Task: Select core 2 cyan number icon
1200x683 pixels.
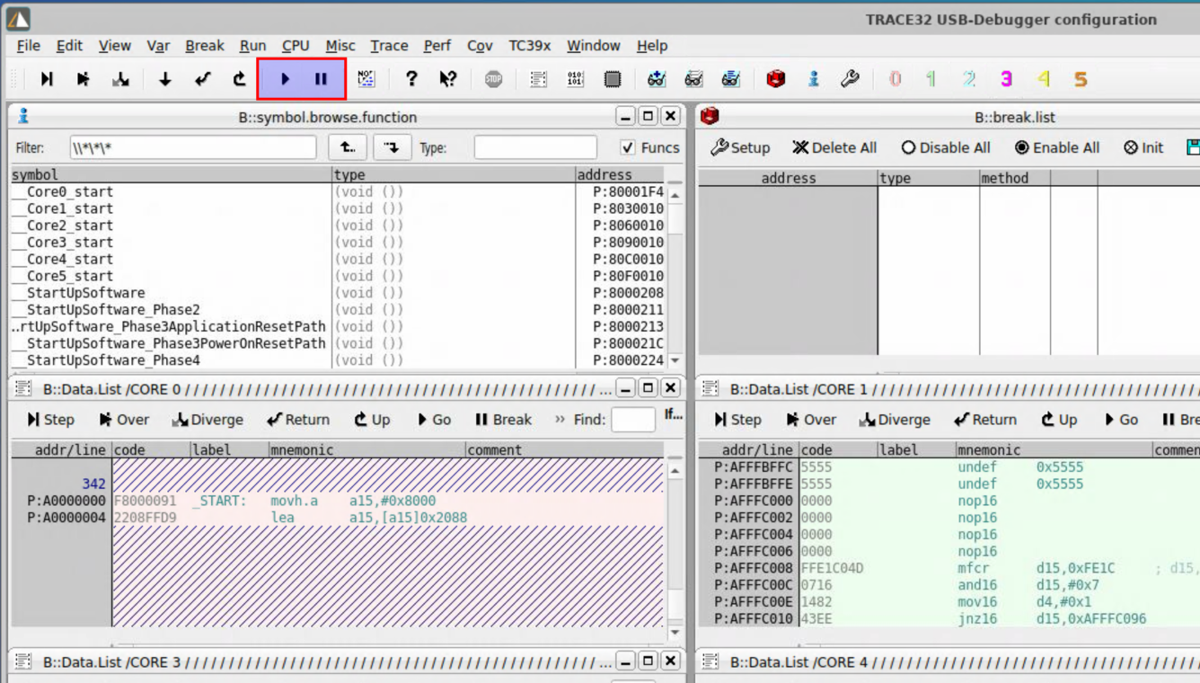Action: pos(968,79)
